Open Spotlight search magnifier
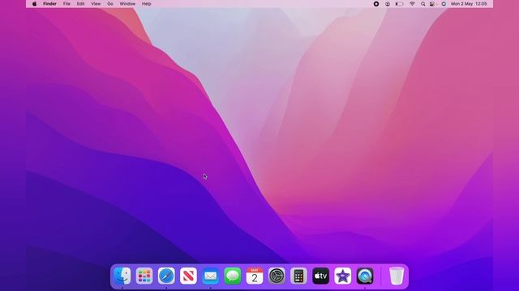The width and height of the screenshot is (519, 291). click(422, 4)
